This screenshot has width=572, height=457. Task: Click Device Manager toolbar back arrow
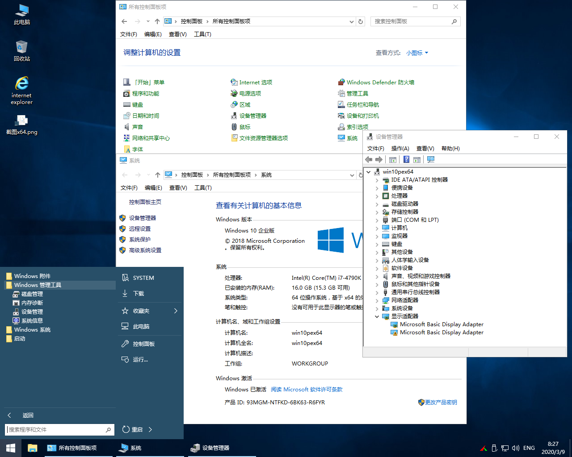point(369,159)
